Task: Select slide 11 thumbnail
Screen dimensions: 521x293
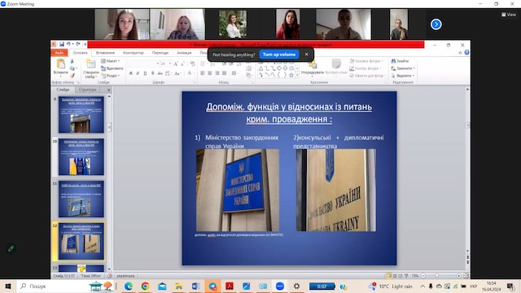Action: [x=81, y=199]
